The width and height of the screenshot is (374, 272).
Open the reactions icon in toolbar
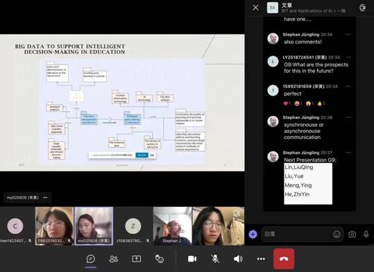[160, 259]
